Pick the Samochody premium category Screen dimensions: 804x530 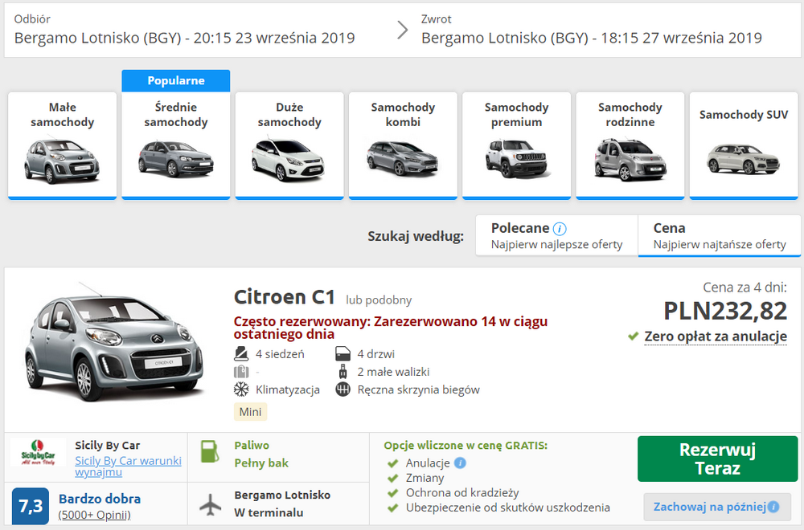pyautogui.click(x=516, y=145)
